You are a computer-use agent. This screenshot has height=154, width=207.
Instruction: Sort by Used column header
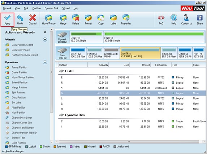(119, 65)
